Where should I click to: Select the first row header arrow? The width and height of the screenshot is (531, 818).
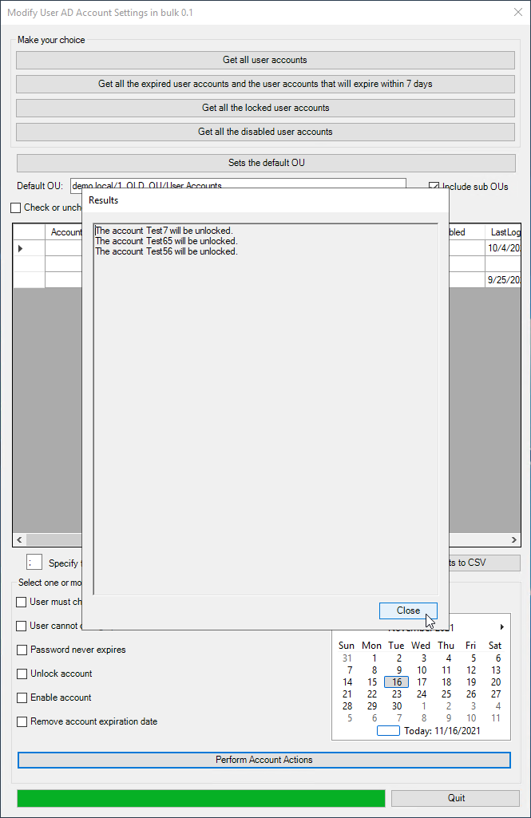(x=21, y=249)
